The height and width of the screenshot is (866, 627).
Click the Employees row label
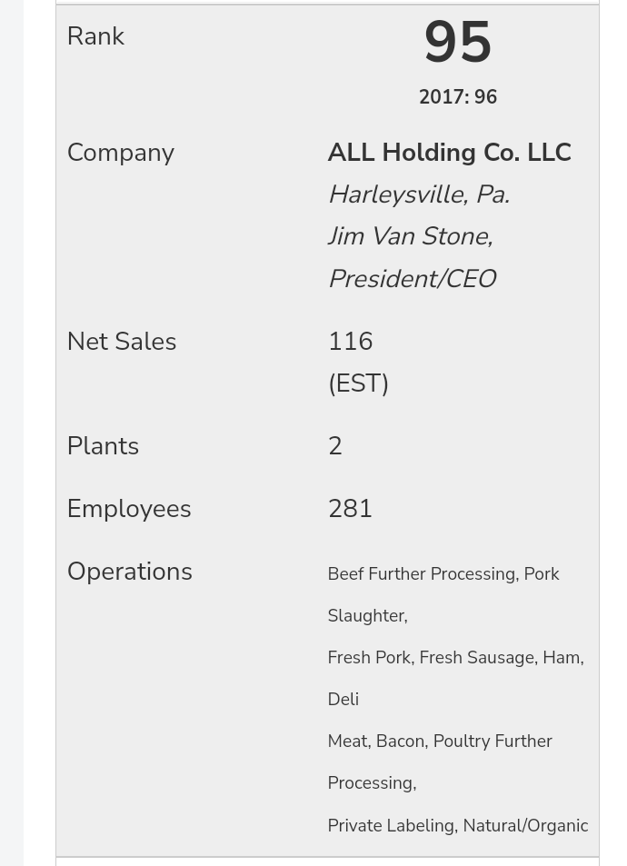pyautogui.click(x=128, y=509)
